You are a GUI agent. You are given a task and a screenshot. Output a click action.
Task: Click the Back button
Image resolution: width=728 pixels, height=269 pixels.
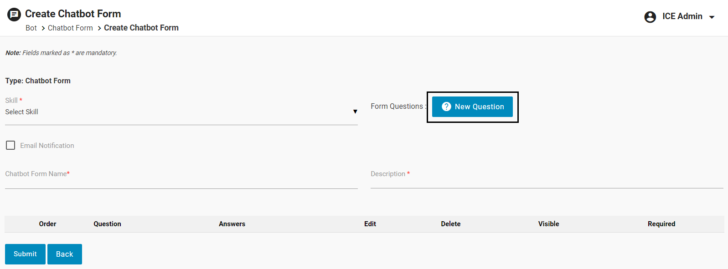click(64, 254)
